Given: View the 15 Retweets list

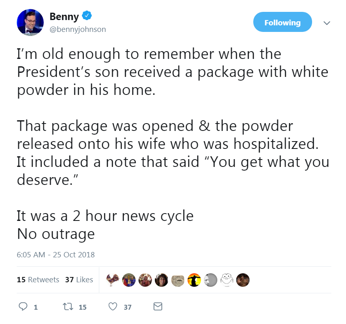Looking at the screenshot, I should (x=38, y=279).
